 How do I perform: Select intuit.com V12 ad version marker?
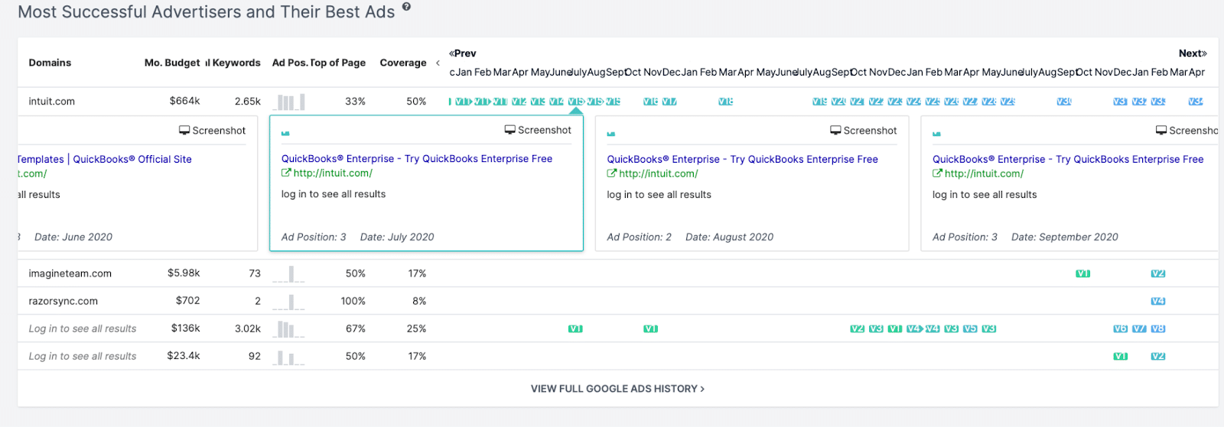519,102
